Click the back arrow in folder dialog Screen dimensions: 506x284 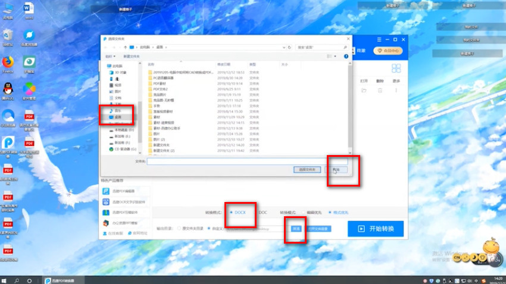click(106, 48)
